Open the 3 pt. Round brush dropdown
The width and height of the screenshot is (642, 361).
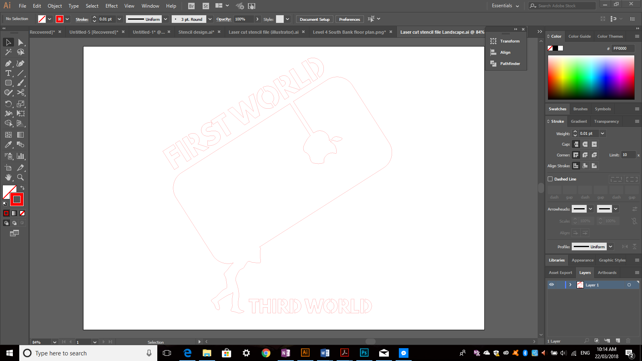tap(210, 19)
